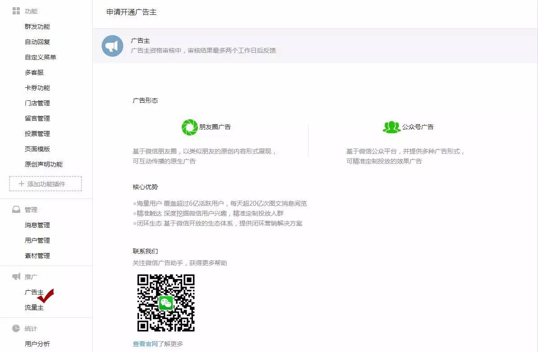
Task: Open 原创声明功能 entry
Action: pyautogui.click(x=44, y=164)
